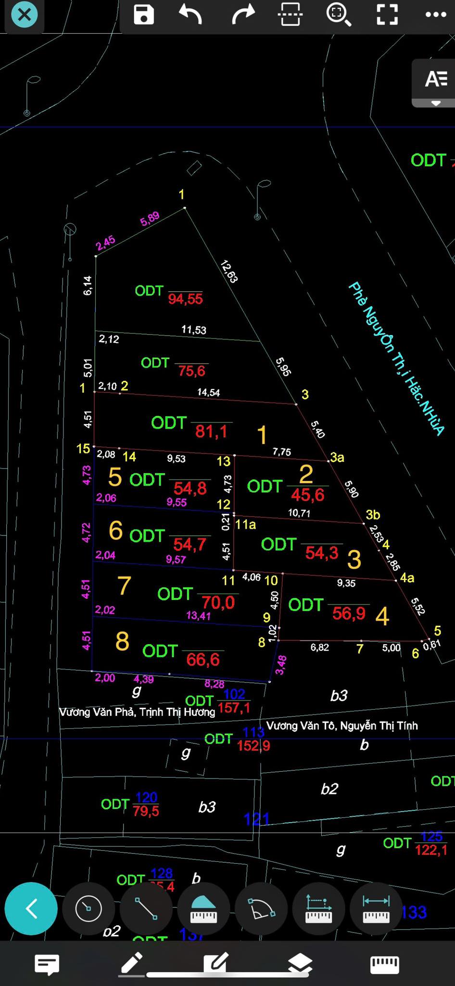
Task: Select the line distance measurement tool
Action: [x=146, y=908]
